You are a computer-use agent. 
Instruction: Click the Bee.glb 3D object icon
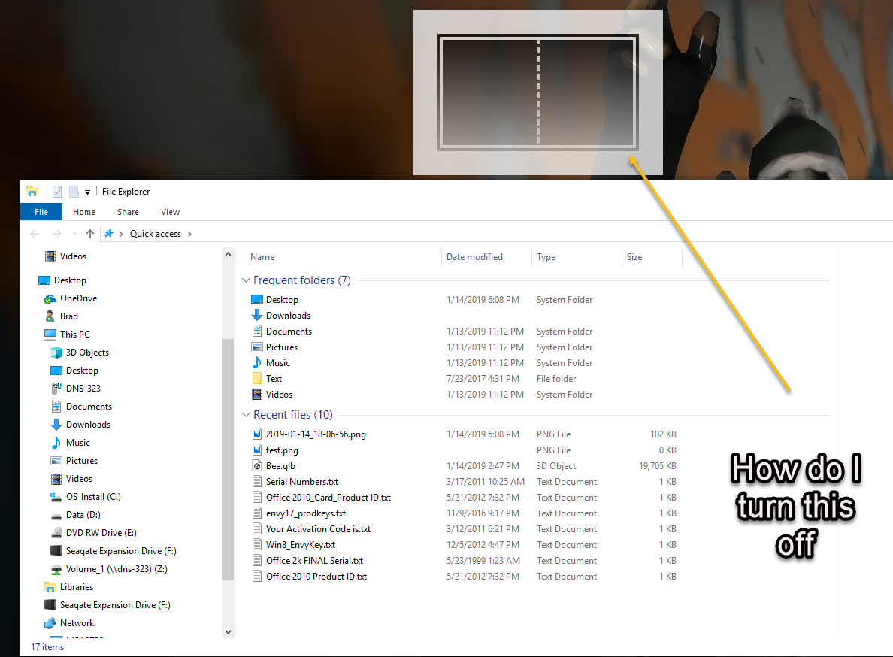point(257,466)
